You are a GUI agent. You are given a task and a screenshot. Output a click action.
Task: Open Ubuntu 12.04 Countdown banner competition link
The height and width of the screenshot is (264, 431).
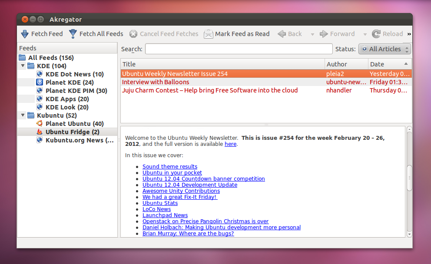tap(203, 178)
